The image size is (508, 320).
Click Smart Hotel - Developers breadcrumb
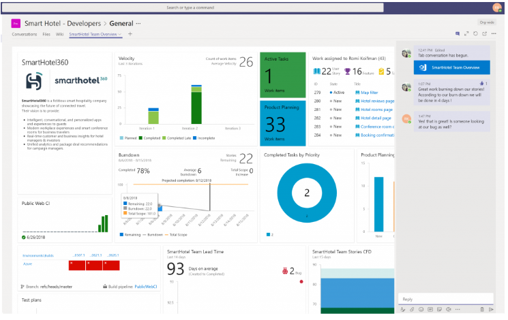[63, 23]
